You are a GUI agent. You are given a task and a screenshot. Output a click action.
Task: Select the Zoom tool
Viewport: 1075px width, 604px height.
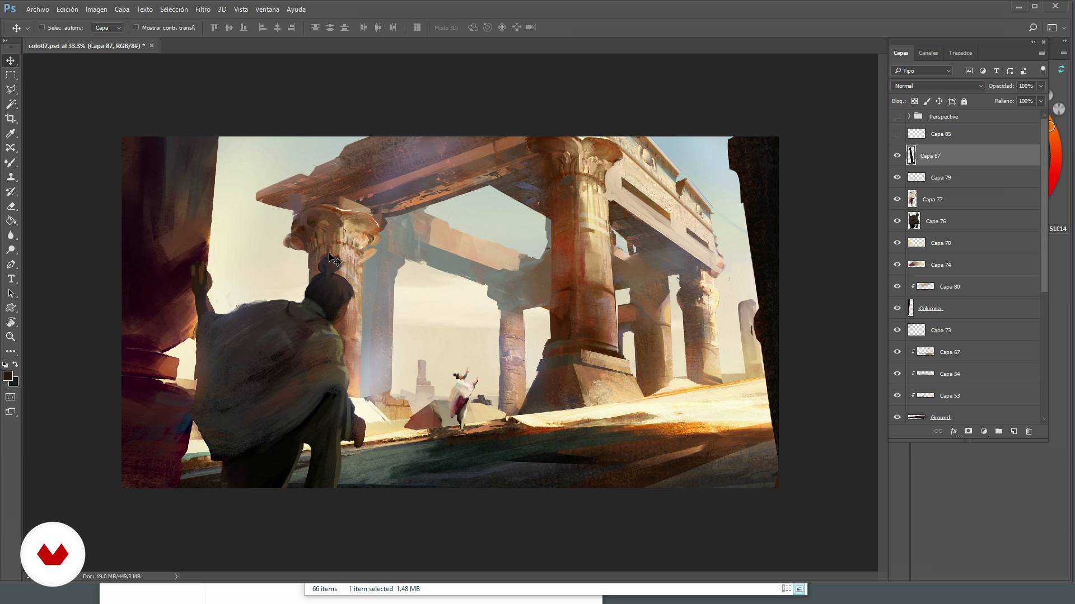(x=11, y=337)
